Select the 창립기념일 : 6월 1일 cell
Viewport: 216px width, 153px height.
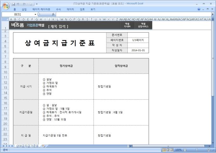tap(121, 112)
